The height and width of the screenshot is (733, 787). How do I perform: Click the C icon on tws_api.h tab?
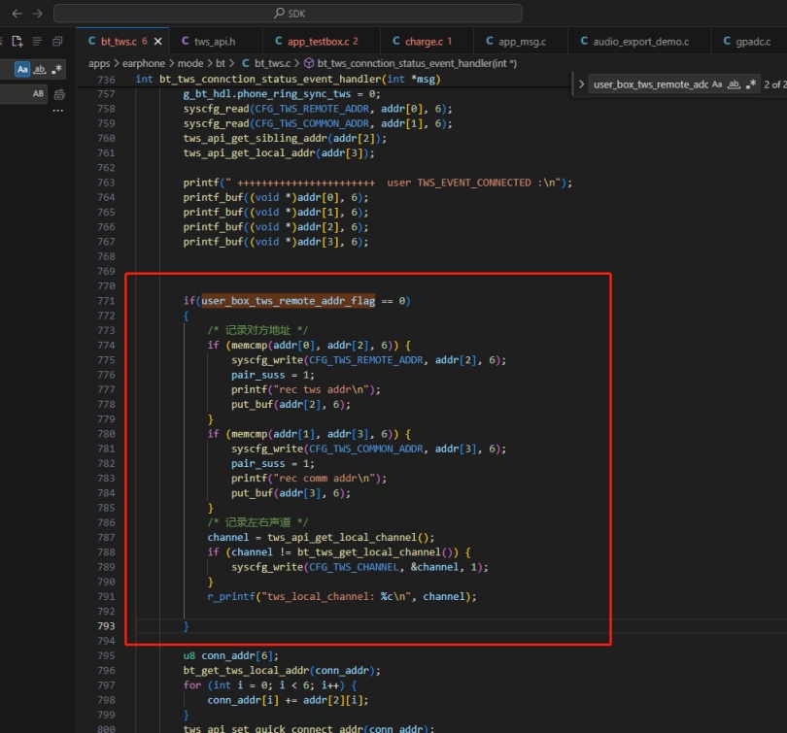click(x=186, y=41)
